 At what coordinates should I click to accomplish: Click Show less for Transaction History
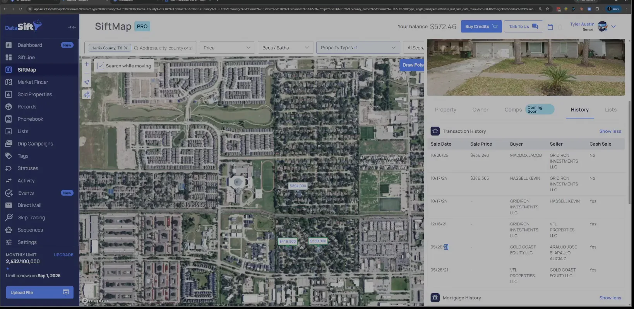[x=610, y=131]
